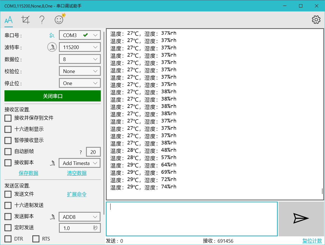Enable 十六进制发送 checkbox

pyautogui.click(x=8, y=205)
